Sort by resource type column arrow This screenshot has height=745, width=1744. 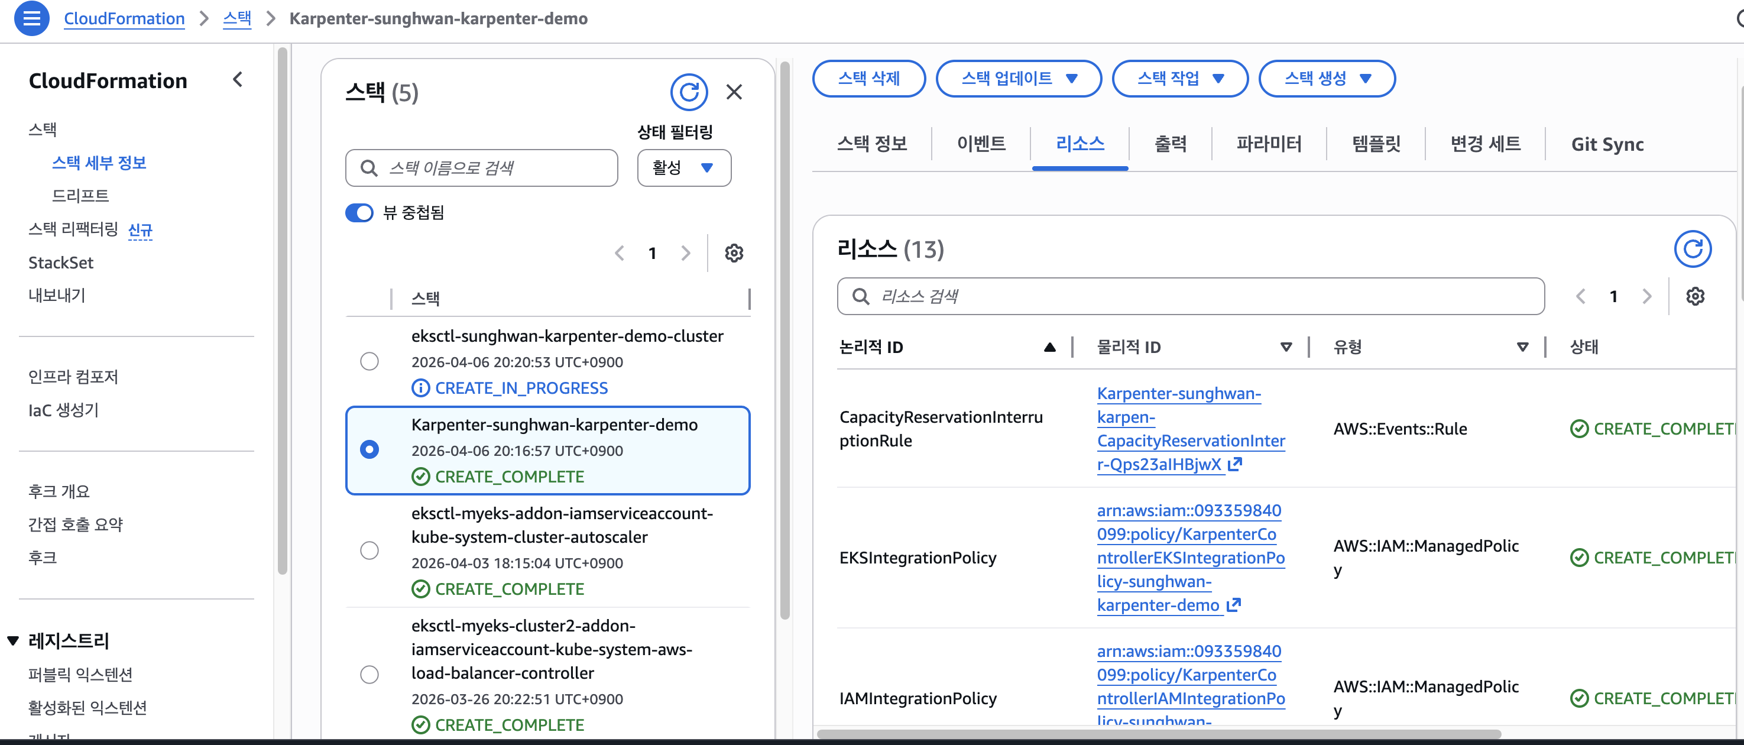(1523, 348)
